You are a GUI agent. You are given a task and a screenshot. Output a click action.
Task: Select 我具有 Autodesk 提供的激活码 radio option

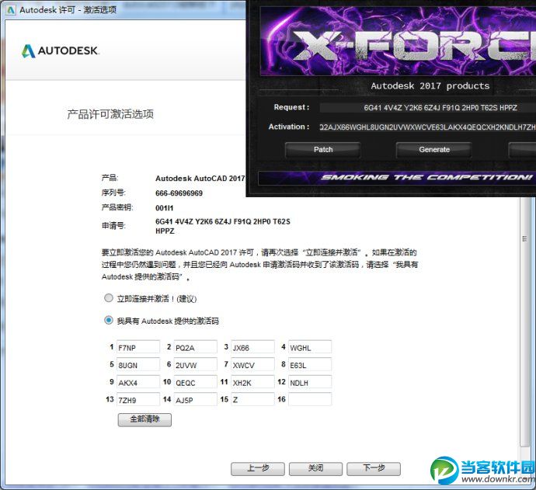(x=109, y=320)
